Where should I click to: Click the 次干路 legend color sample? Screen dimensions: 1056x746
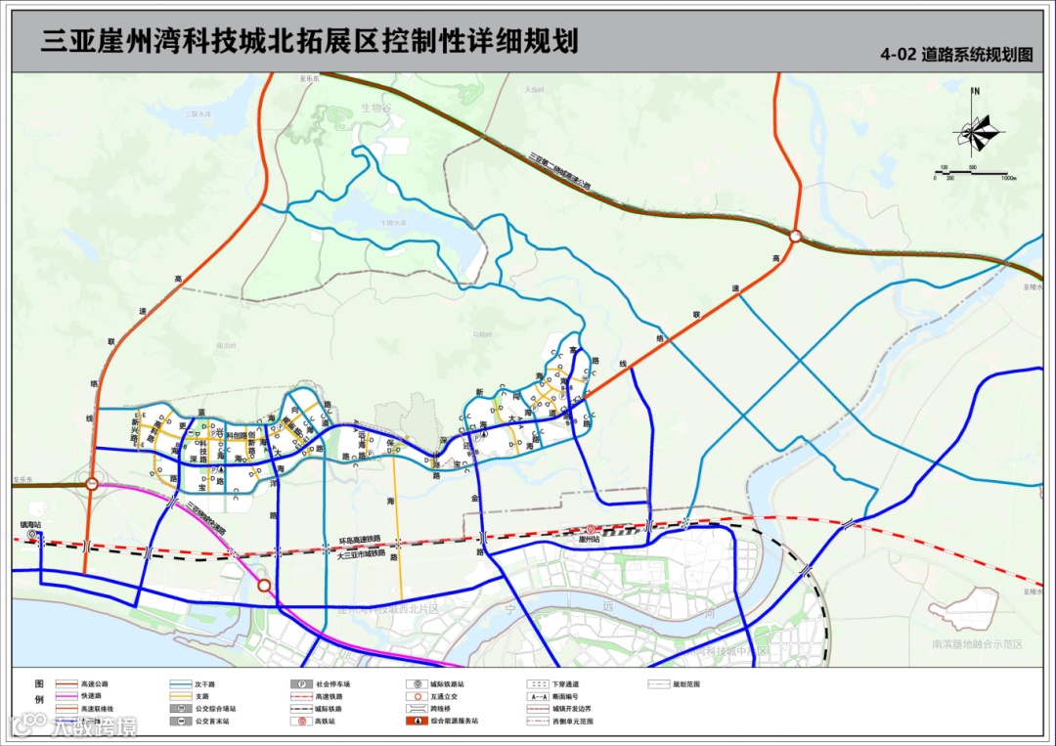pos(181,683)
